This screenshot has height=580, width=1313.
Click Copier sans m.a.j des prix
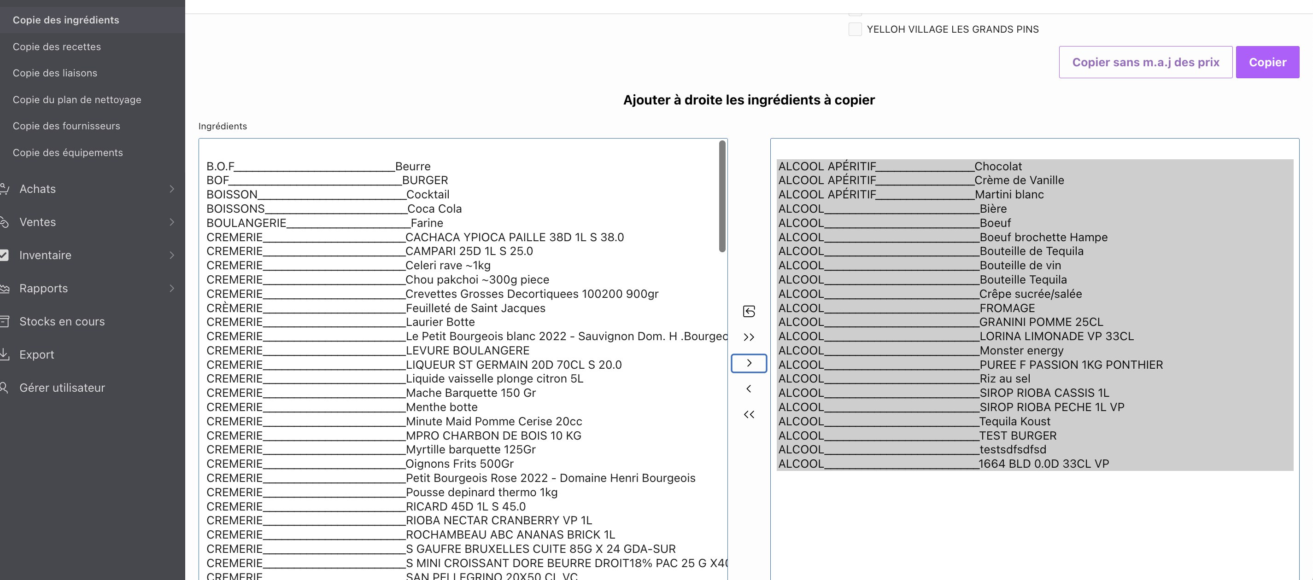point(1145,62)
